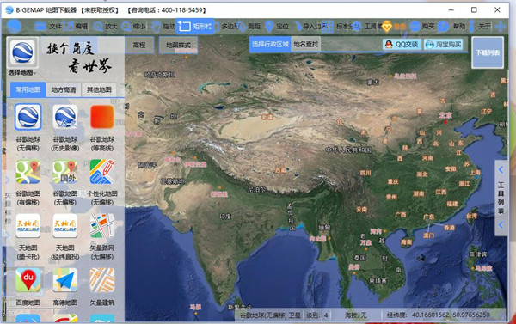Click the 台湾 label on the map
Screen dimensions: 516x324
[471, 216]
